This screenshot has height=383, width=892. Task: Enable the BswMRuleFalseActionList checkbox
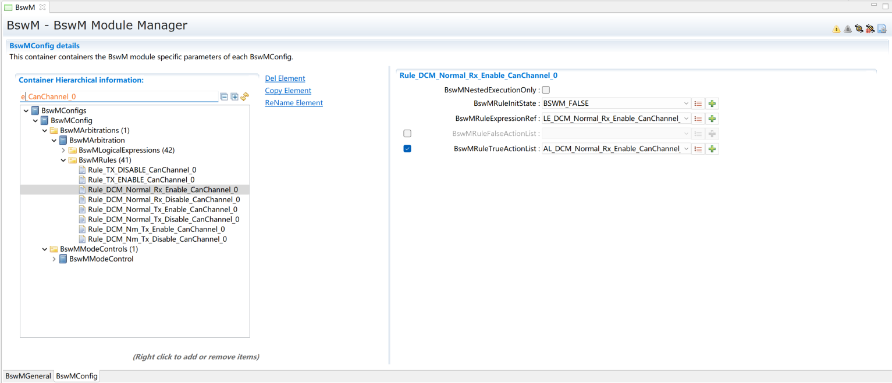tap(407, 134)
